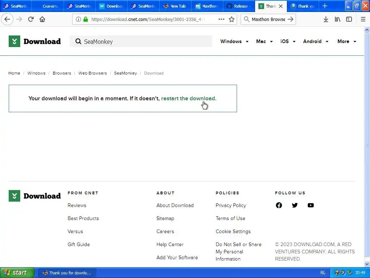This screenshot has height=278, width=370.
Task: Open Terms of Use link
Action: coord(230,218)
